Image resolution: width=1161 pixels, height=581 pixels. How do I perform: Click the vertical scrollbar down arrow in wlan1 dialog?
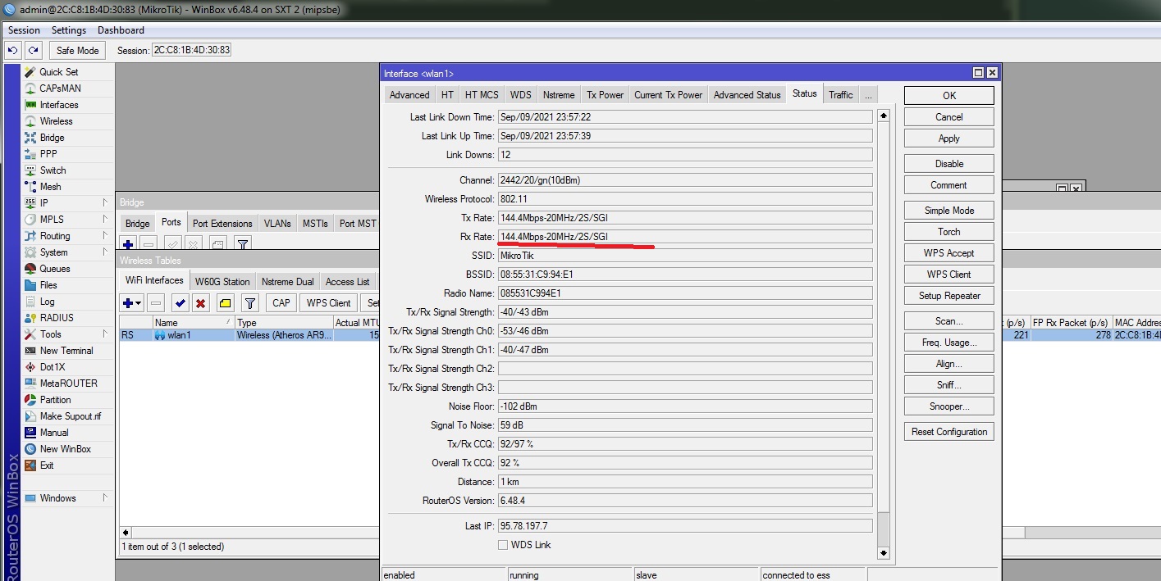[884, 553]
